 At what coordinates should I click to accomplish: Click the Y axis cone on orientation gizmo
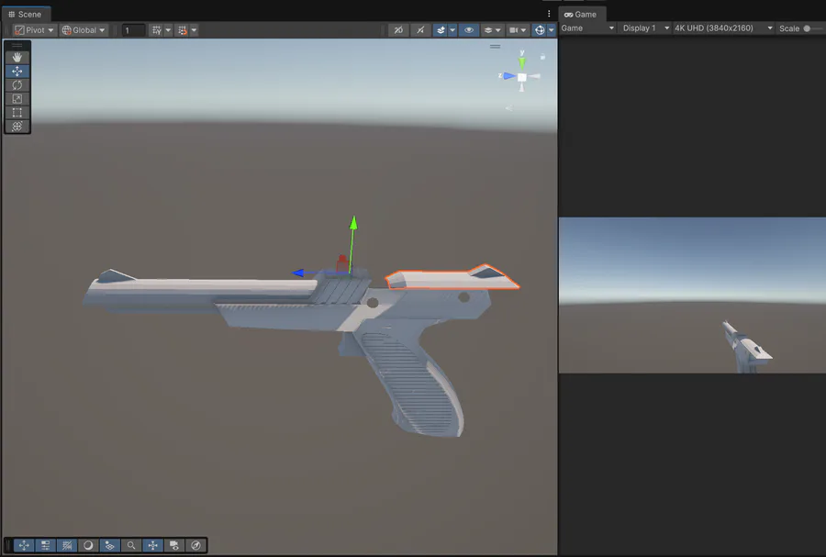pyautogui.click(x=522, y=62)
